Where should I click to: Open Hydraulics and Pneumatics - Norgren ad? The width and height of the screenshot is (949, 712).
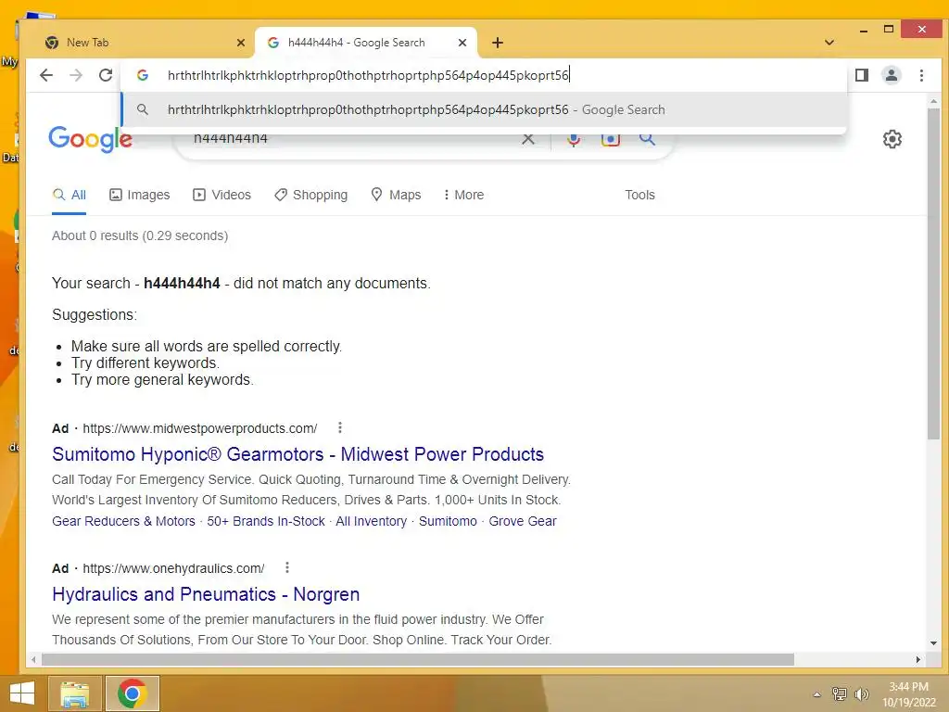[x=206, y=594]
